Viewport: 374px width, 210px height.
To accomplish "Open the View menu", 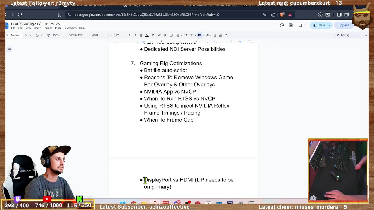I will click(28, 28).
